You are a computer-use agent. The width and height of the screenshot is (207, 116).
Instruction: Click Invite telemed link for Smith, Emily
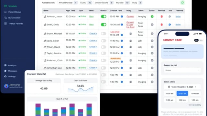click(x=178, y=24)
